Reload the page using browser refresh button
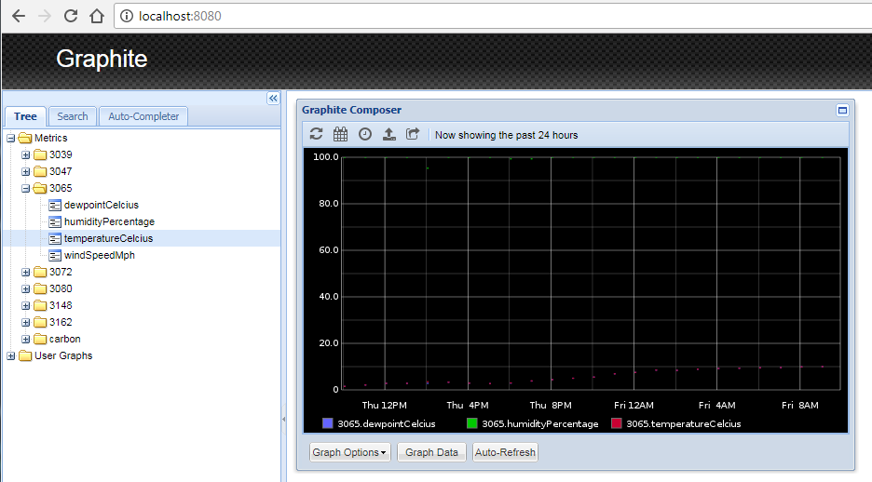Viewport: 872px width, 482px height. (71, 16)
